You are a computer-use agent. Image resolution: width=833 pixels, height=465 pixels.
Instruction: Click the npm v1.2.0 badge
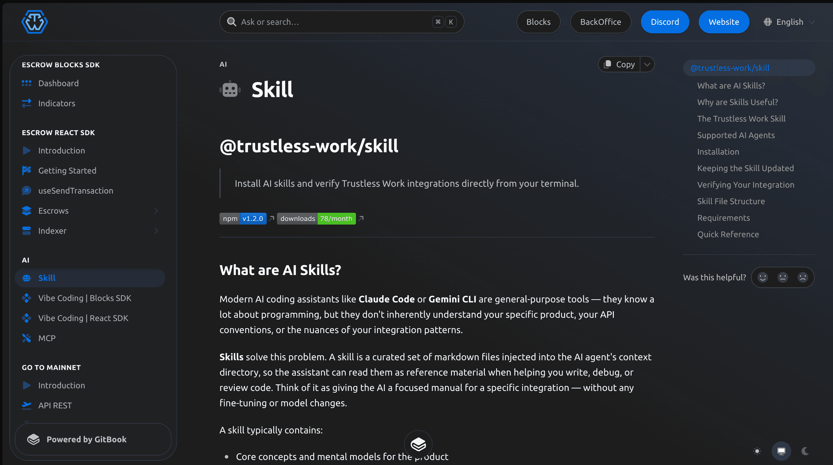(x=243, y=218)
